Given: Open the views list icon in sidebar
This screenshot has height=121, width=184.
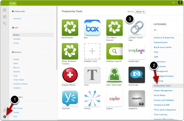Looking at the screenshot, I should pos(5,17).
